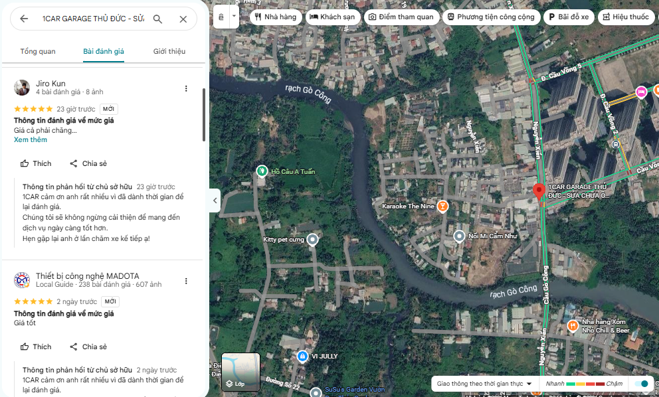Click the 1CAR GARAGE THỦ ĐỨC map label
The width and height of the screenshot is (659, 397).
coord(578,191)
